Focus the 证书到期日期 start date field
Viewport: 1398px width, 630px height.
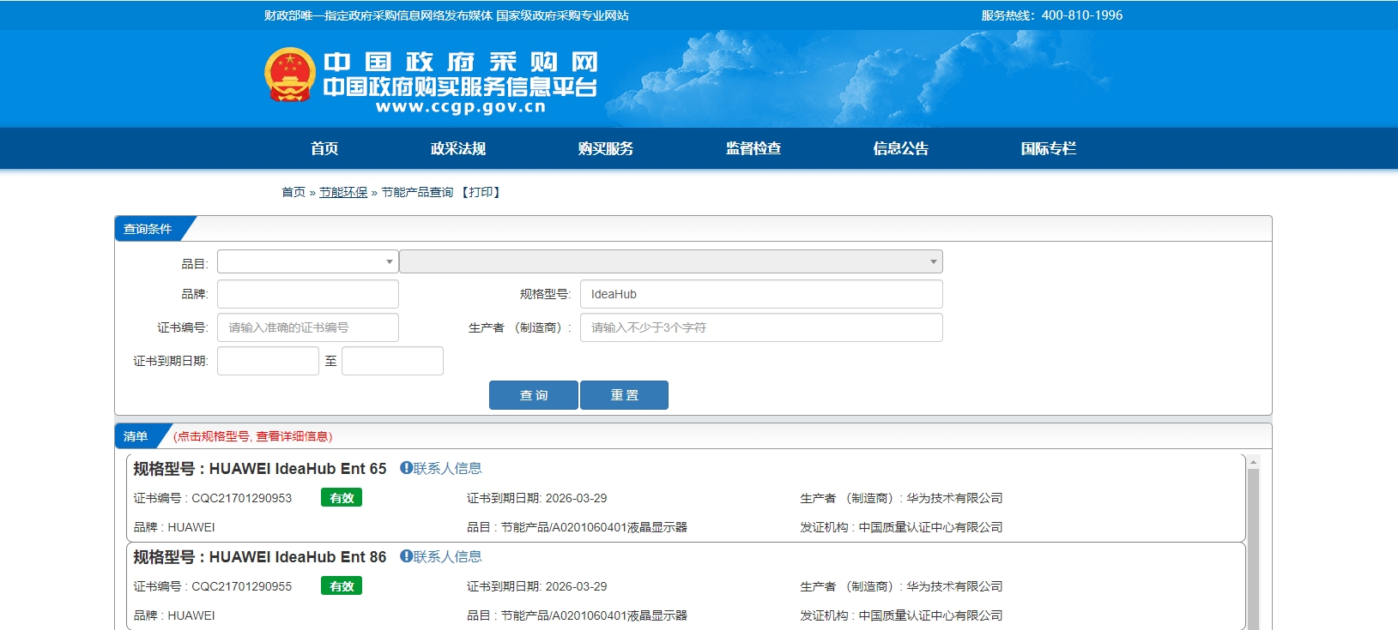pyautogui.click(x=268, y=361)
